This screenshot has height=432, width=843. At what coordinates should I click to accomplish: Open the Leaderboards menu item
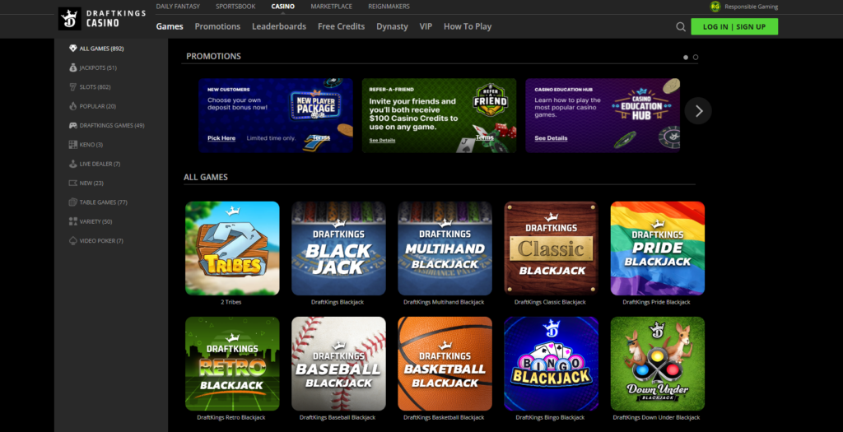[279, 26]
